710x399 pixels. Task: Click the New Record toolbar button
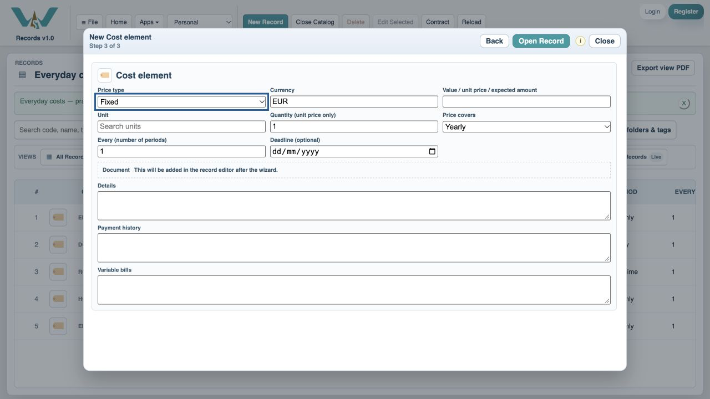265,22
